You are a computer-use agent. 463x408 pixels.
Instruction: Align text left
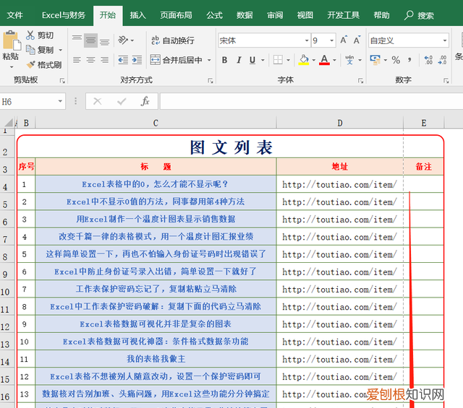click(77, 60)
